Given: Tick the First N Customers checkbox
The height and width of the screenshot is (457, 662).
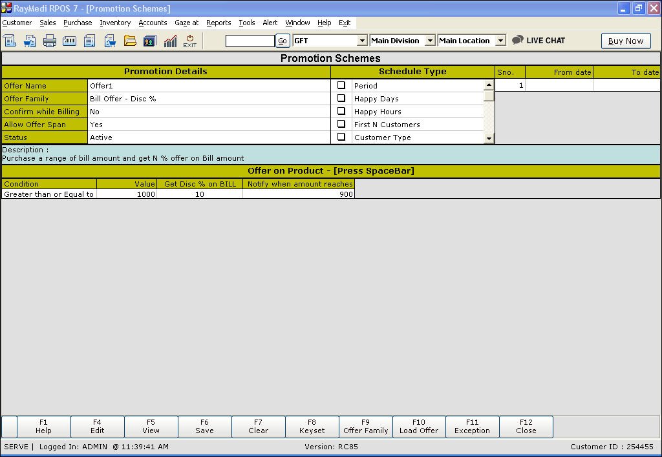Looking at the screenshot, I should coord(341,124).
